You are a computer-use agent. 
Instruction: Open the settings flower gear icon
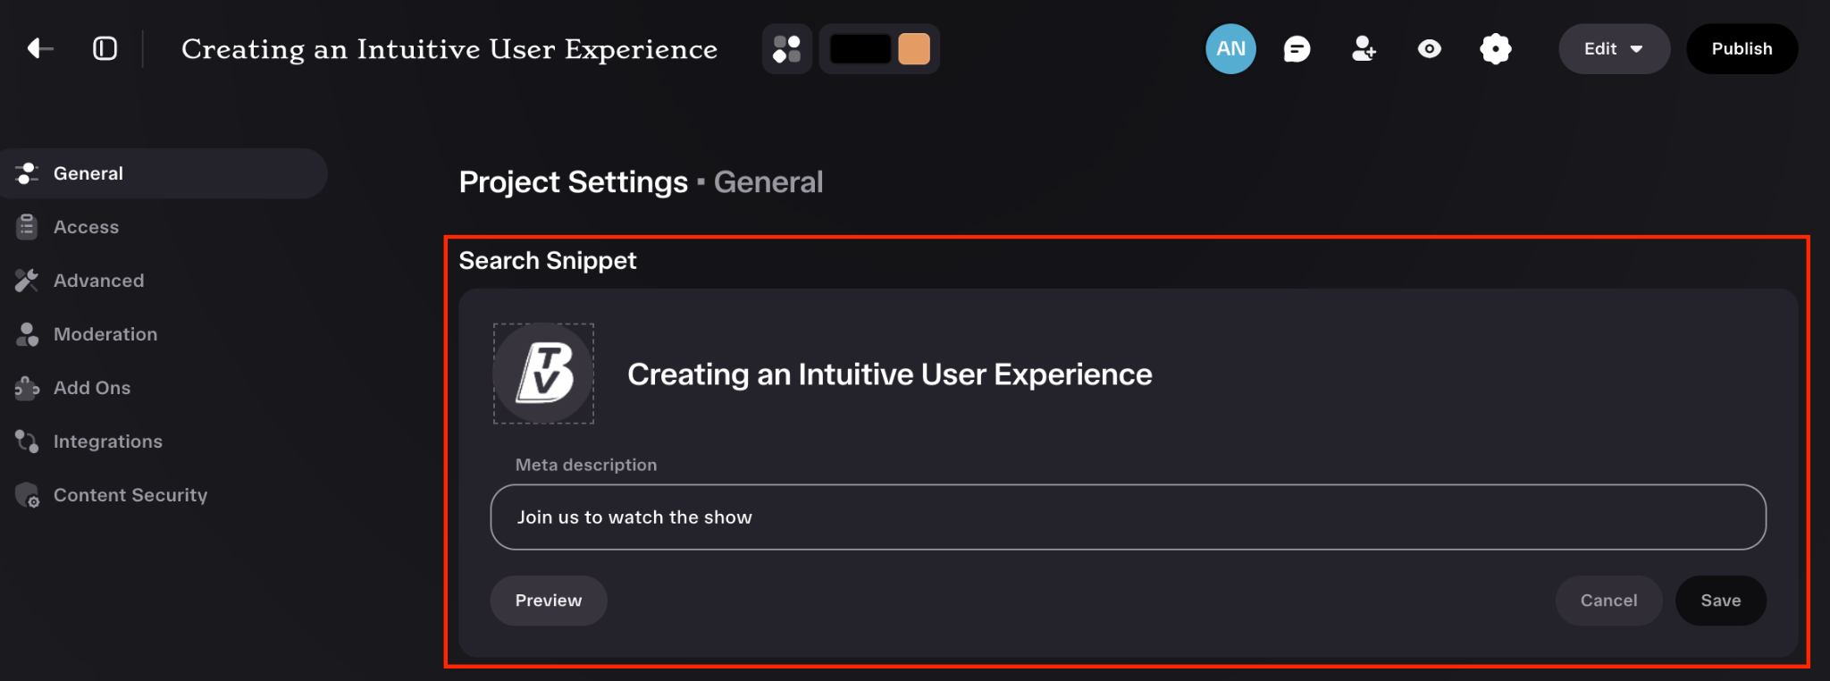click(1496, 49)
